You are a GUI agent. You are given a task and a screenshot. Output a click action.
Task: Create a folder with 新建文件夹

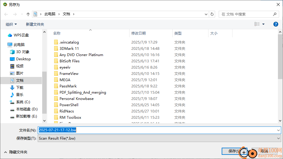tap(35, 24)
